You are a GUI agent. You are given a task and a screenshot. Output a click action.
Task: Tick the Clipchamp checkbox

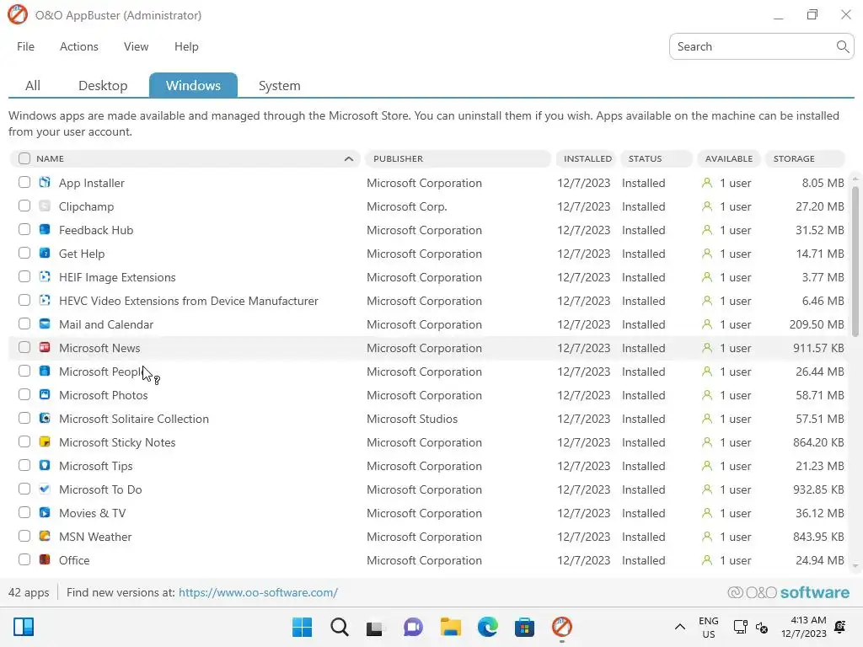24,206
